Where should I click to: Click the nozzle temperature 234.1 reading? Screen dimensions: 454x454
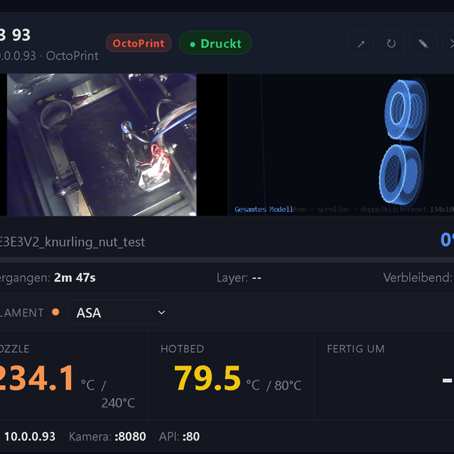pyautogui.click(x=36, y=378)
